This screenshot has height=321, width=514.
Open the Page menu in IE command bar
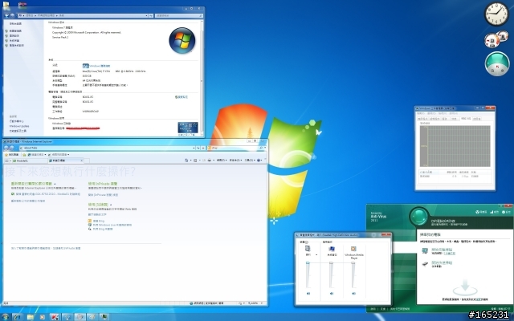pos(221,160)
